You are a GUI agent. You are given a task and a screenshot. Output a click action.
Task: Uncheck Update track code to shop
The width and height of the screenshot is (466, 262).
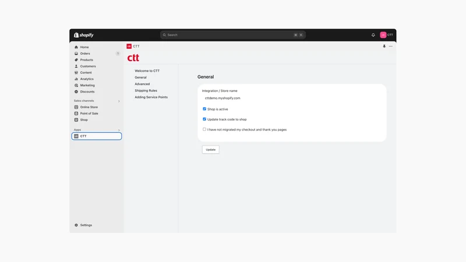coord(204,119)
